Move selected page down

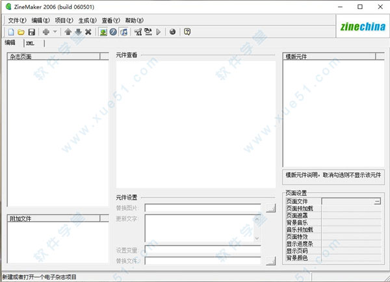(78, 32)
